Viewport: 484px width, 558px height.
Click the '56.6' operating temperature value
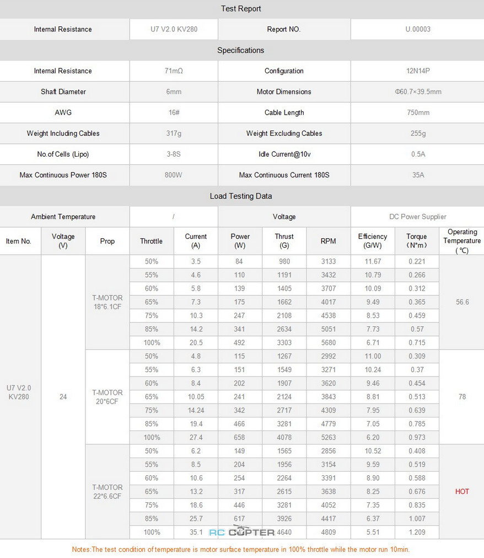click(x=462, y=302)
